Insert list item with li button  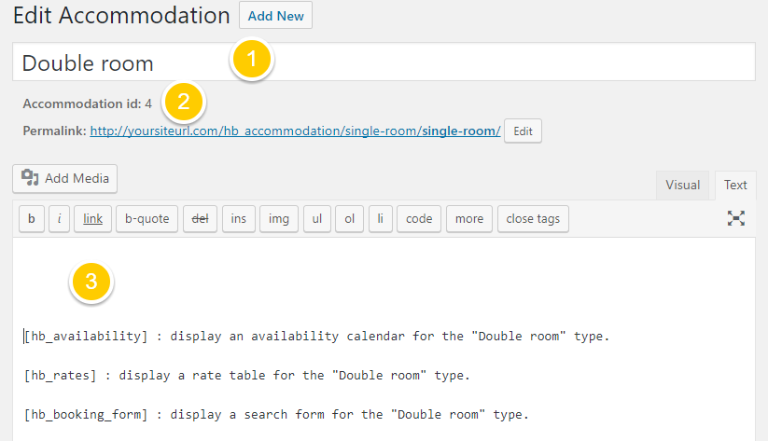[380, 219]
